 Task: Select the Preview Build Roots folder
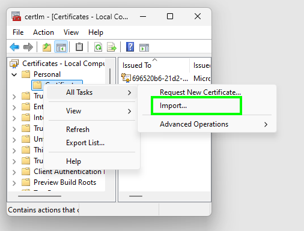coord(65,182)
